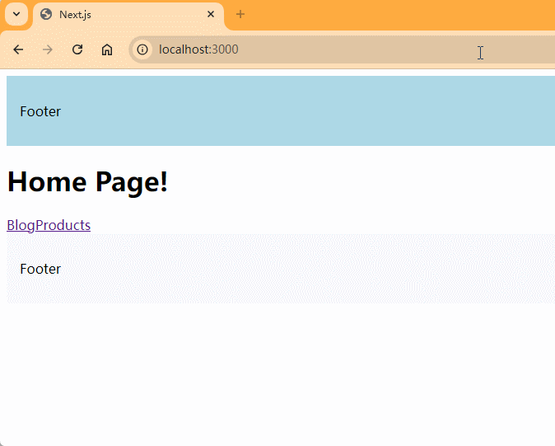Click the gray footer section's empty right side
Screen dimensions: 555x446
pos(371,269)
